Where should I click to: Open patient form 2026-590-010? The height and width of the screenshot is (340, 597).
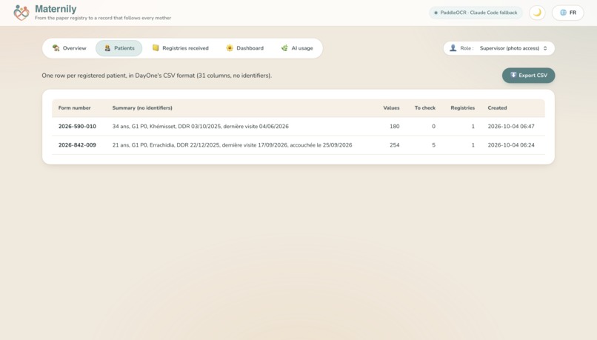77,127
